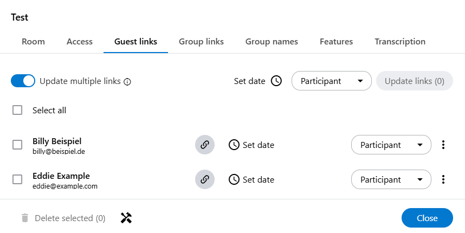Open more options for Billy Beispiel
This screenshot has width=465, height=233.
click(443, 145)
